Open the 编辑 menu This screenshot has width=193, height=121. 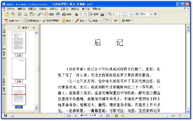tap(22, 9)
